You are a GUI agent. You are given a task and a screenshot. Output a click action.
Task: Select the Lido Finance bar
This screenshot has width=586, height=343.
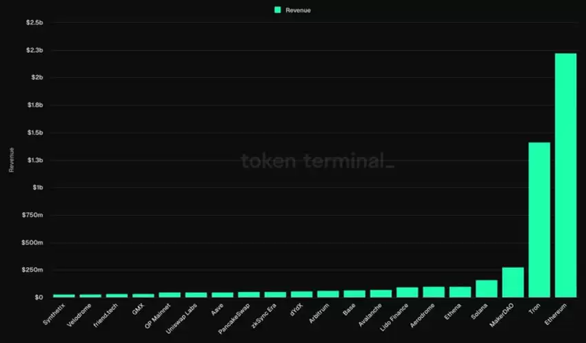pos(407,292)
